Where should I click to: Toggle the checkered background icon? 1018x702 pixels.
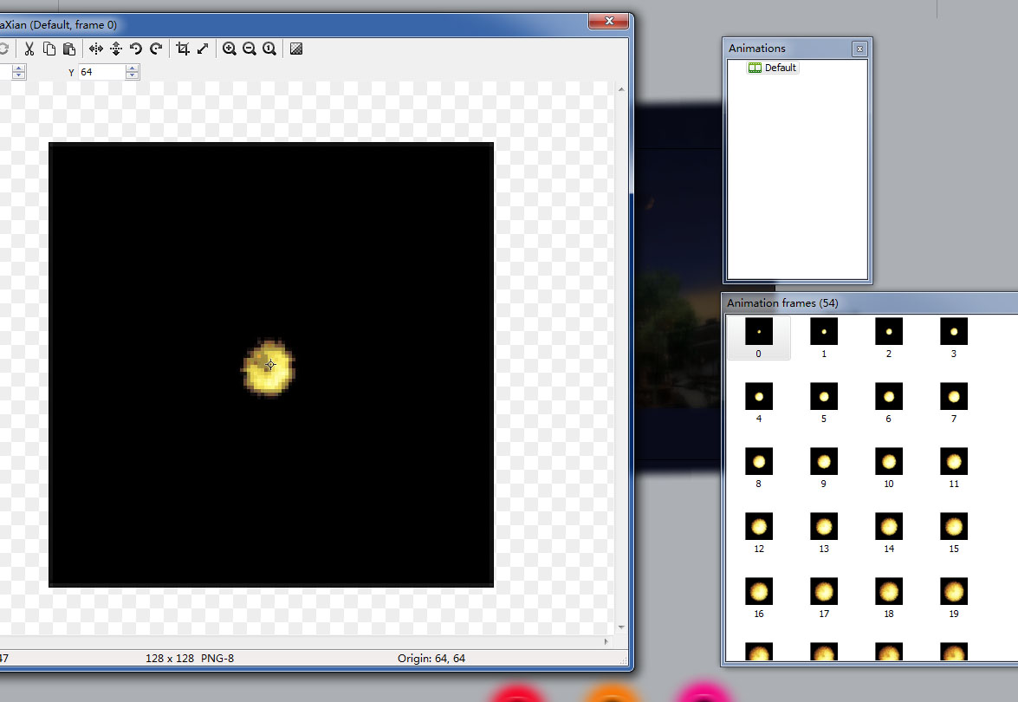[x=296, y=49]
